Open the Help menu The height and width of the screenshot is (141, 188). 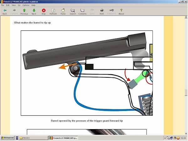[x=33, y=5]
